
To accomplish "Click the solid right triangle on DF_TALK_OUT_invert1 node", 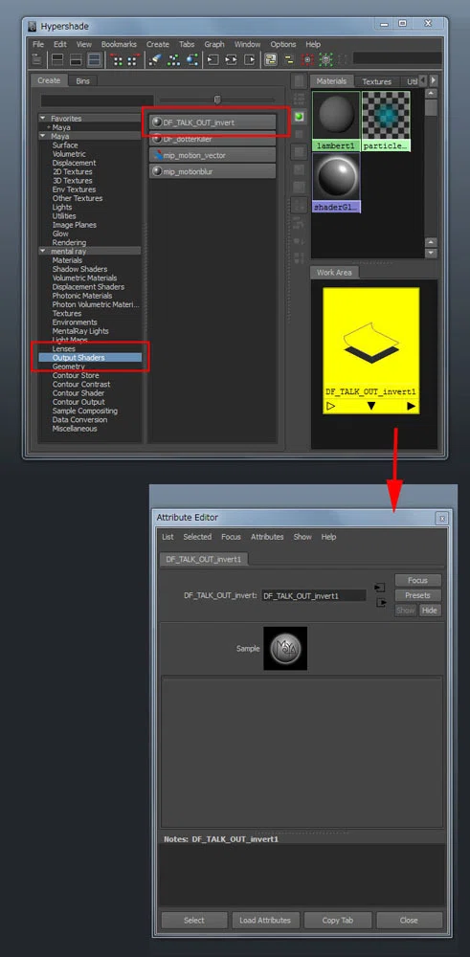I will [412, 406].
